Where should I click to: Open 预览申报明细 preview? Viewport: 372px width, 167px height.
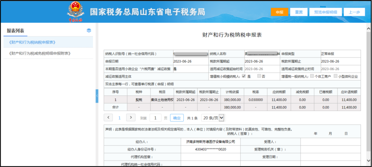tap(326, 12)
